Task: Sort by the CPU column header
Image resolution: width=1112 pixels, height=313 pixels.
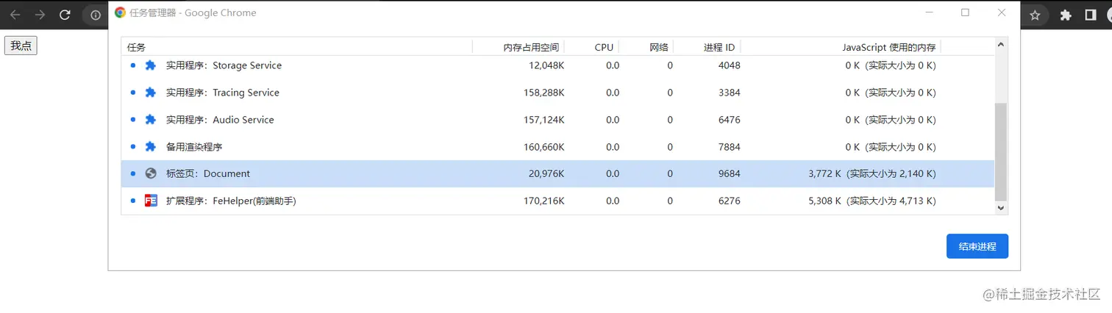Action: pos(604,47)
